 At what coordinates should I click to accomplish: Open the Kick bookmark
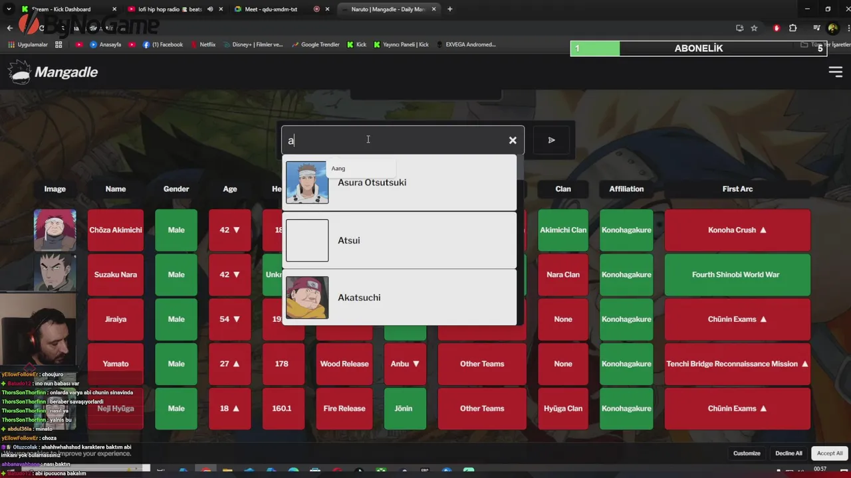[356, 44]
